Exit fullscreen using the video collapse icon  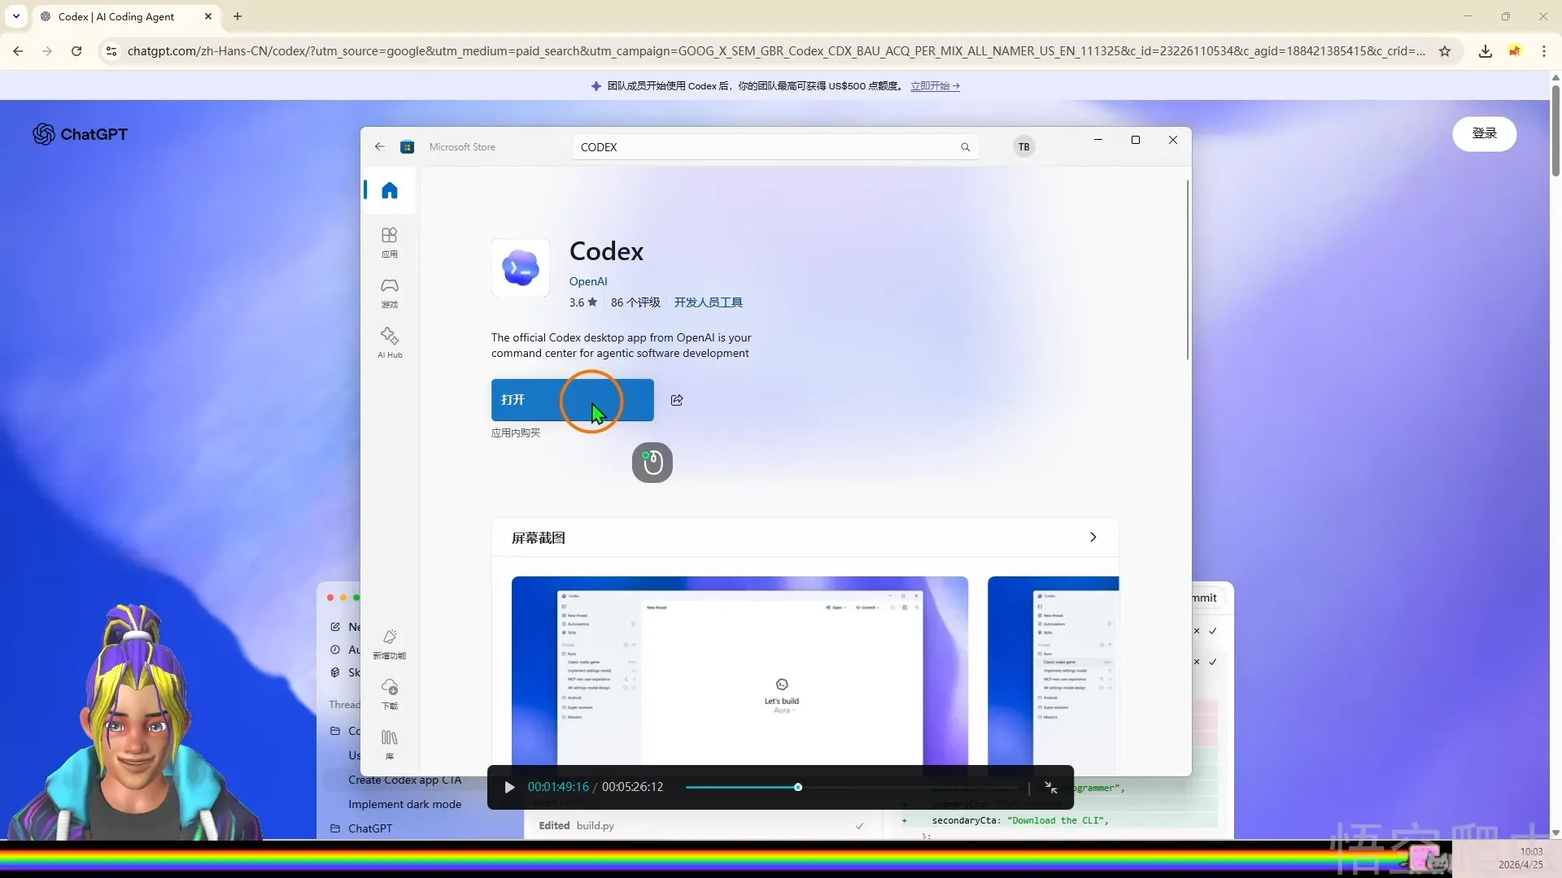(x=1051, y=787)
